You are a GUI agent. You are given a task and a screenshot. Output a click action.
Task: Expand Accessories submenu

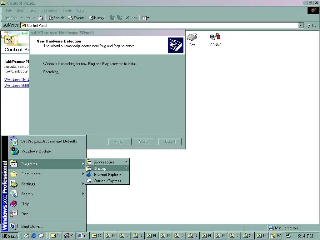click(107, 162)
